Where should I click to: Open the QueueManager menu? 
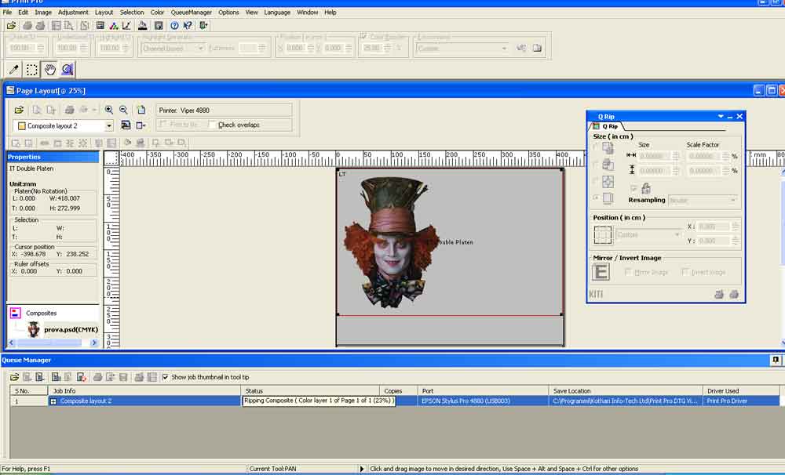point(192,12)
